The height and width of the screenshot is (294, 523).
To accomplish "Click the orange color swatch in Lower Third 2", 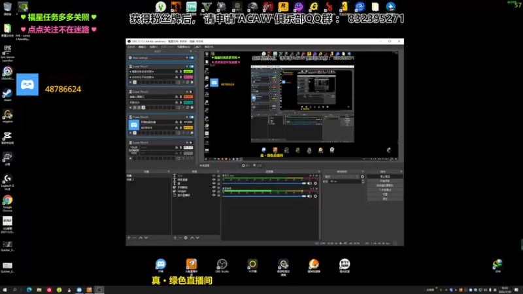I will tap(188, 97).
